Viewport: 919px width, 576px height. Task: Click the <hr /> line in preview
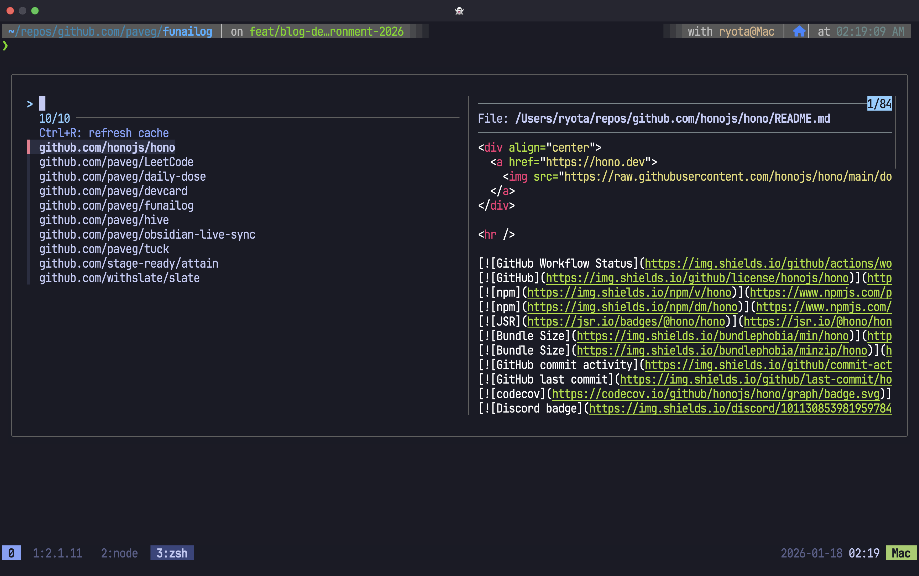click(x=496, y=234)
